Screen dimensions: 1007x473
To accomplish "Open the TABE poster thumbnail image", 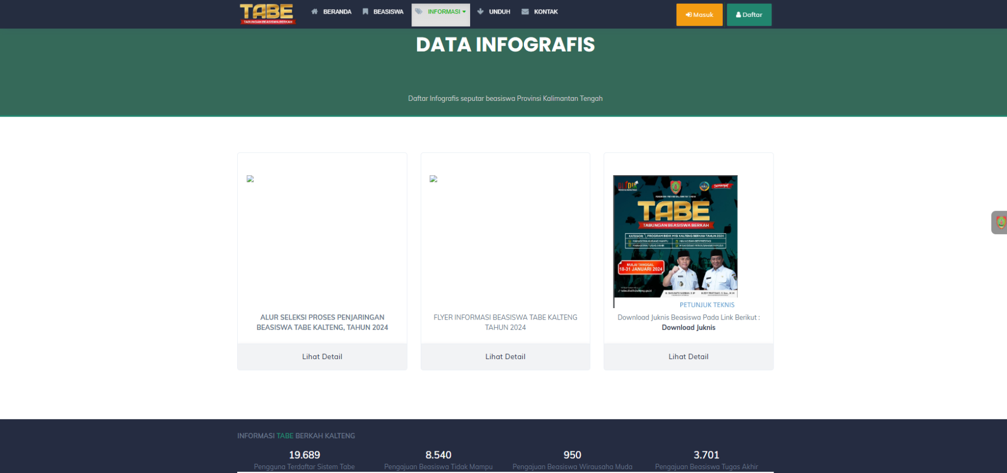I will (675, 237).
